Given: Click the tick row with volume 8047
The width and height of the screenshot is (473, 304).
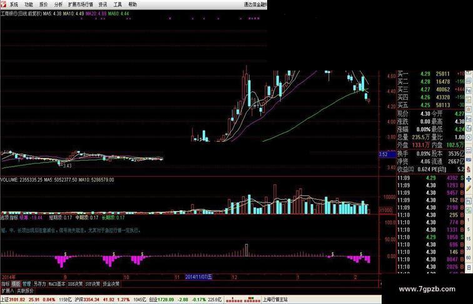Looking at the screenshot, I should point(430,260).
